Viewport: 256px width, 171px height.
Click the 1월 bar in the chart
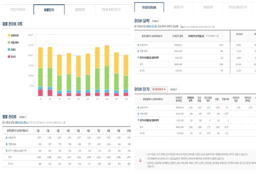[41, 72]
